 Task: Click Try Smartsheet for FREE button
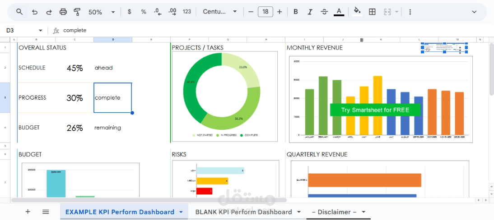coord(375,110)
